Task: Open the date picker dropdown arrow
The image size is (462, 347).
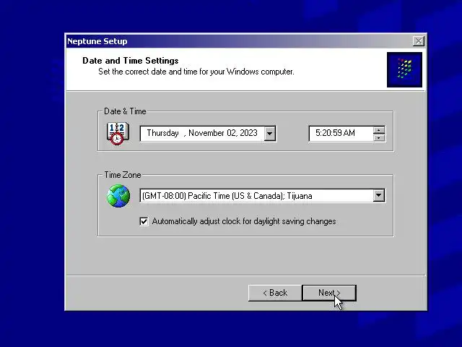Action: 269,134
